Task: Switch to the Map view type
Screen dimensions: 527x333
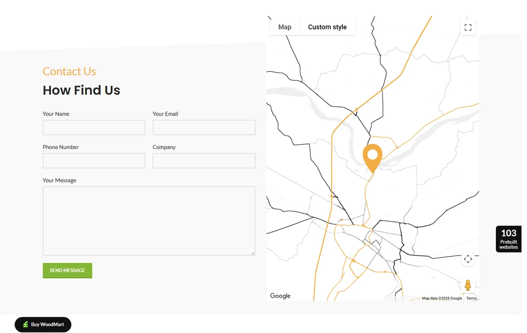Action: [x=285, y=27]
